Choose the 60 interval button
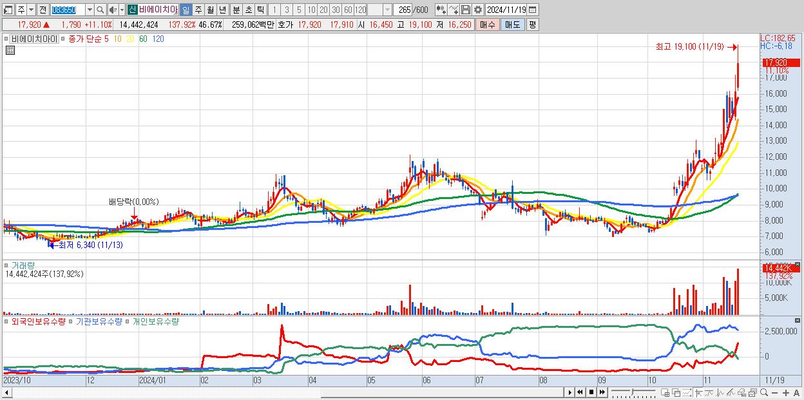This screenshot has width=804, height=400. pyautogui.click(x=348, y=10)
